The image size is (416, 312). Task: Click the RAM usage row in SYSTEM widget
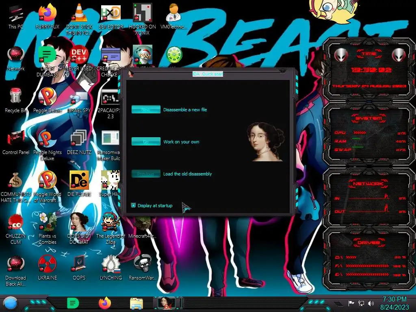pyautogui.click(x=370, y=141)
